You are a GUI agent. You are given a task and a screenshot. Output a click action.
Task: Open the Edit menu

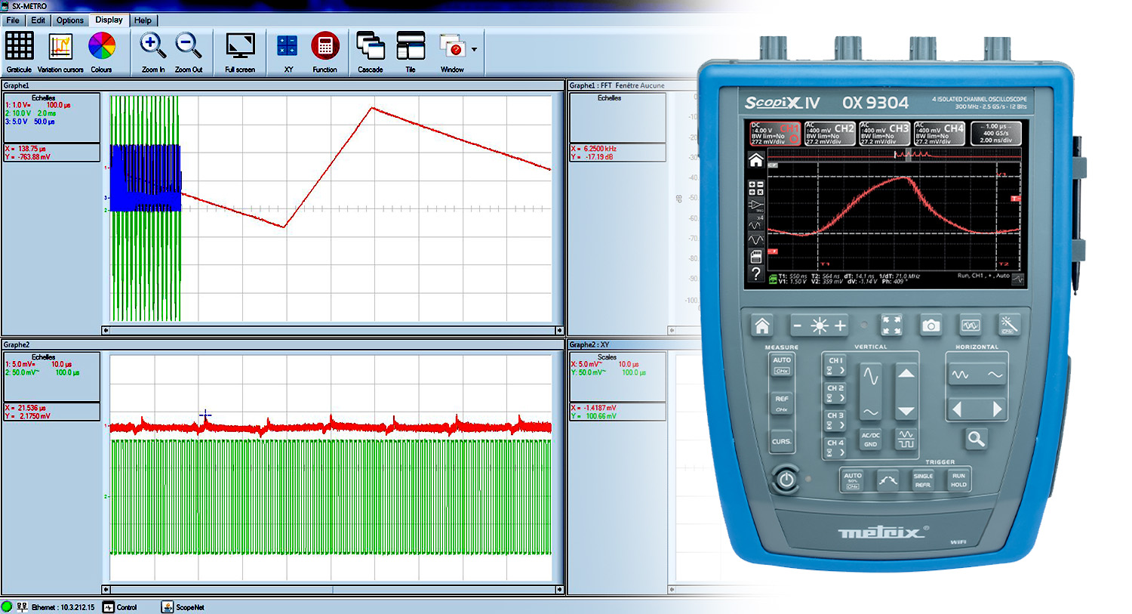[x=38, y=20]
